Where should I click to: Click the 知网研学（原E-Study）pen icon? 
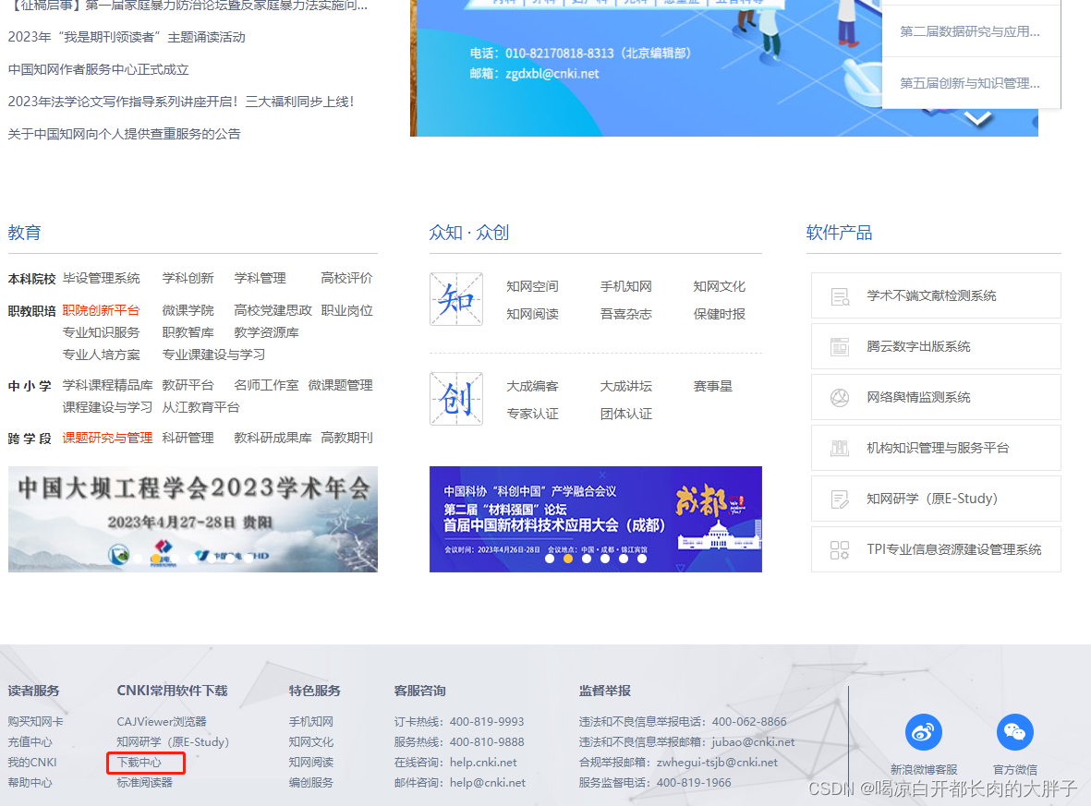click(x=841, y=499)
